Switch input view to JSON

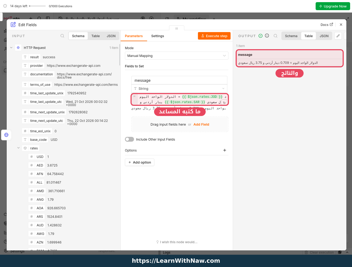(111, 36)
